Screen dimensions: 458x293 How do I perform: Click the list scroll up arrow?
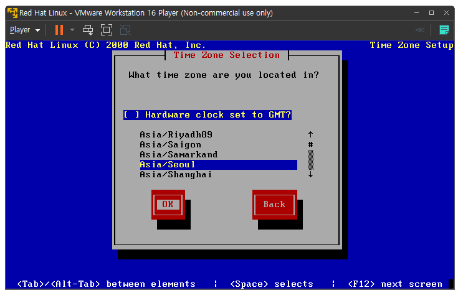click(x=310, y=134)
